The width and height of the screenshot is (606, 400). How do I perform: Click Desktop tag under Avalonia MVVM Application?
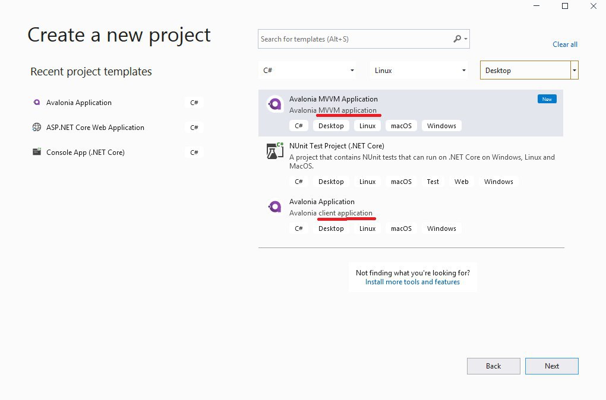pyautogui.click(x=331, y=126)
